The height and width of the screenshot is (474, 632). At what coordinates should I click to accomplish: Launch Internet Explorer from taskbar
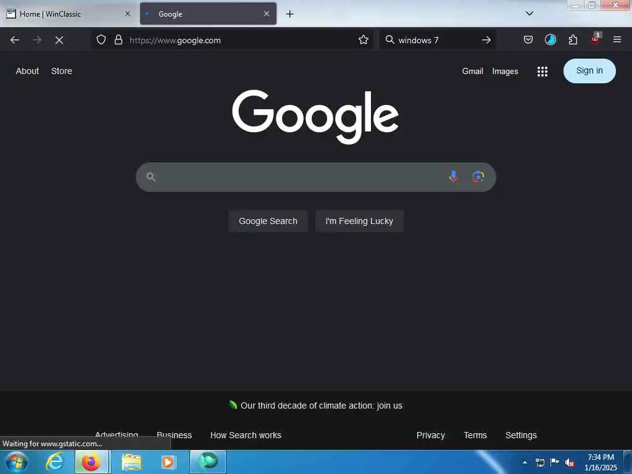55,462
